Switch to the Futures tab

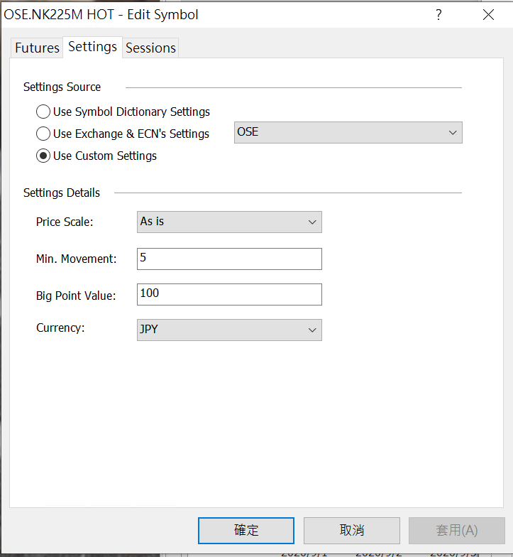(37, 48)
